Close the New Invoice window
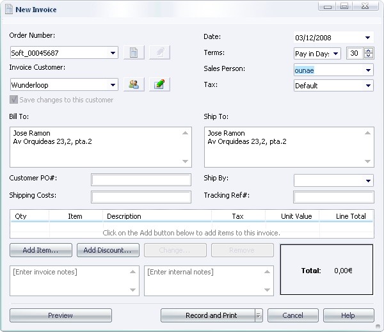 pyautogui.click(x=365, y=6)
